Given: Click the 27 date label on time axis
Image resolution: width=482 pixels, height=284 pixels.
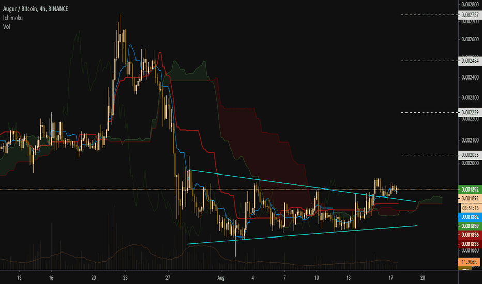Looking at the screenshot, I should pos(168,278).
